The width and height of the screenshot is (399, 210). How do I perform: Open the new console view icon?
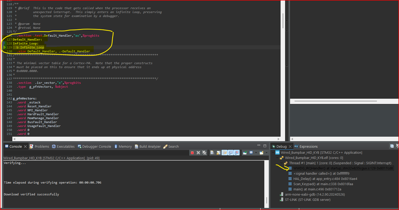tap(261, 153)
